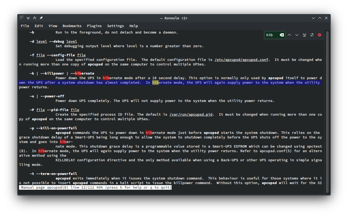Click the /etc/apcupsd/apcupsd.conf path text
This screenshot has width=348, height=216.
(x=241, y=60)
